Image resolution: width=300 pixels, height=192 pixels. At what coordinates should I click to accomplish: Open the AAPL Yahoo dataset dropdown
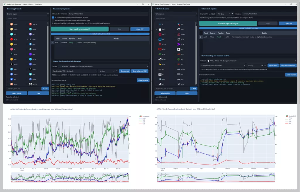[252, 61]
